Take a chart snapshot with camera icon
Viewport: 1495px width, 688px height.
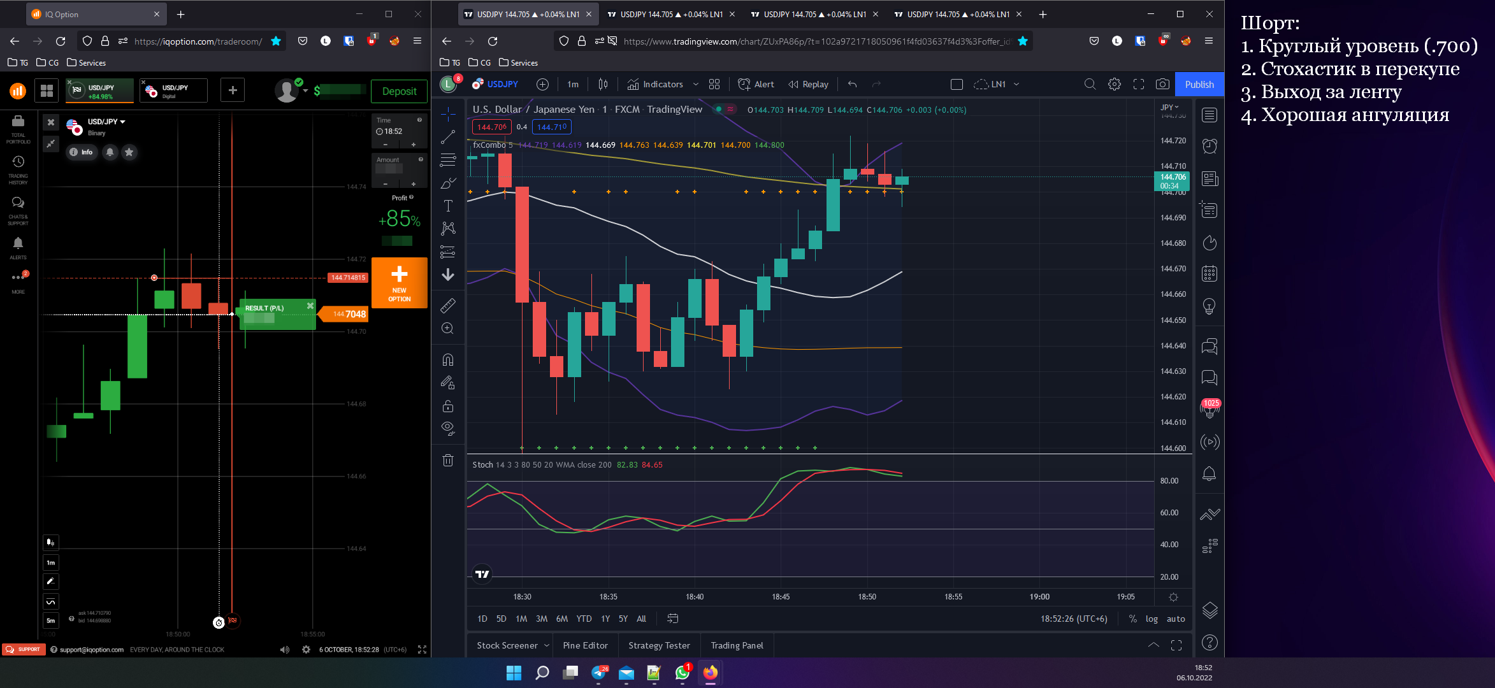click(x=1162, y=84)
